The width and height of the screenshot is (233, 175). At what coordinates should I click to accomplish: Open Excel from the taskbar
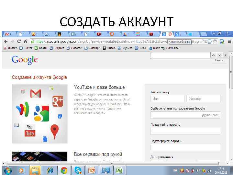tap(119, 170)
